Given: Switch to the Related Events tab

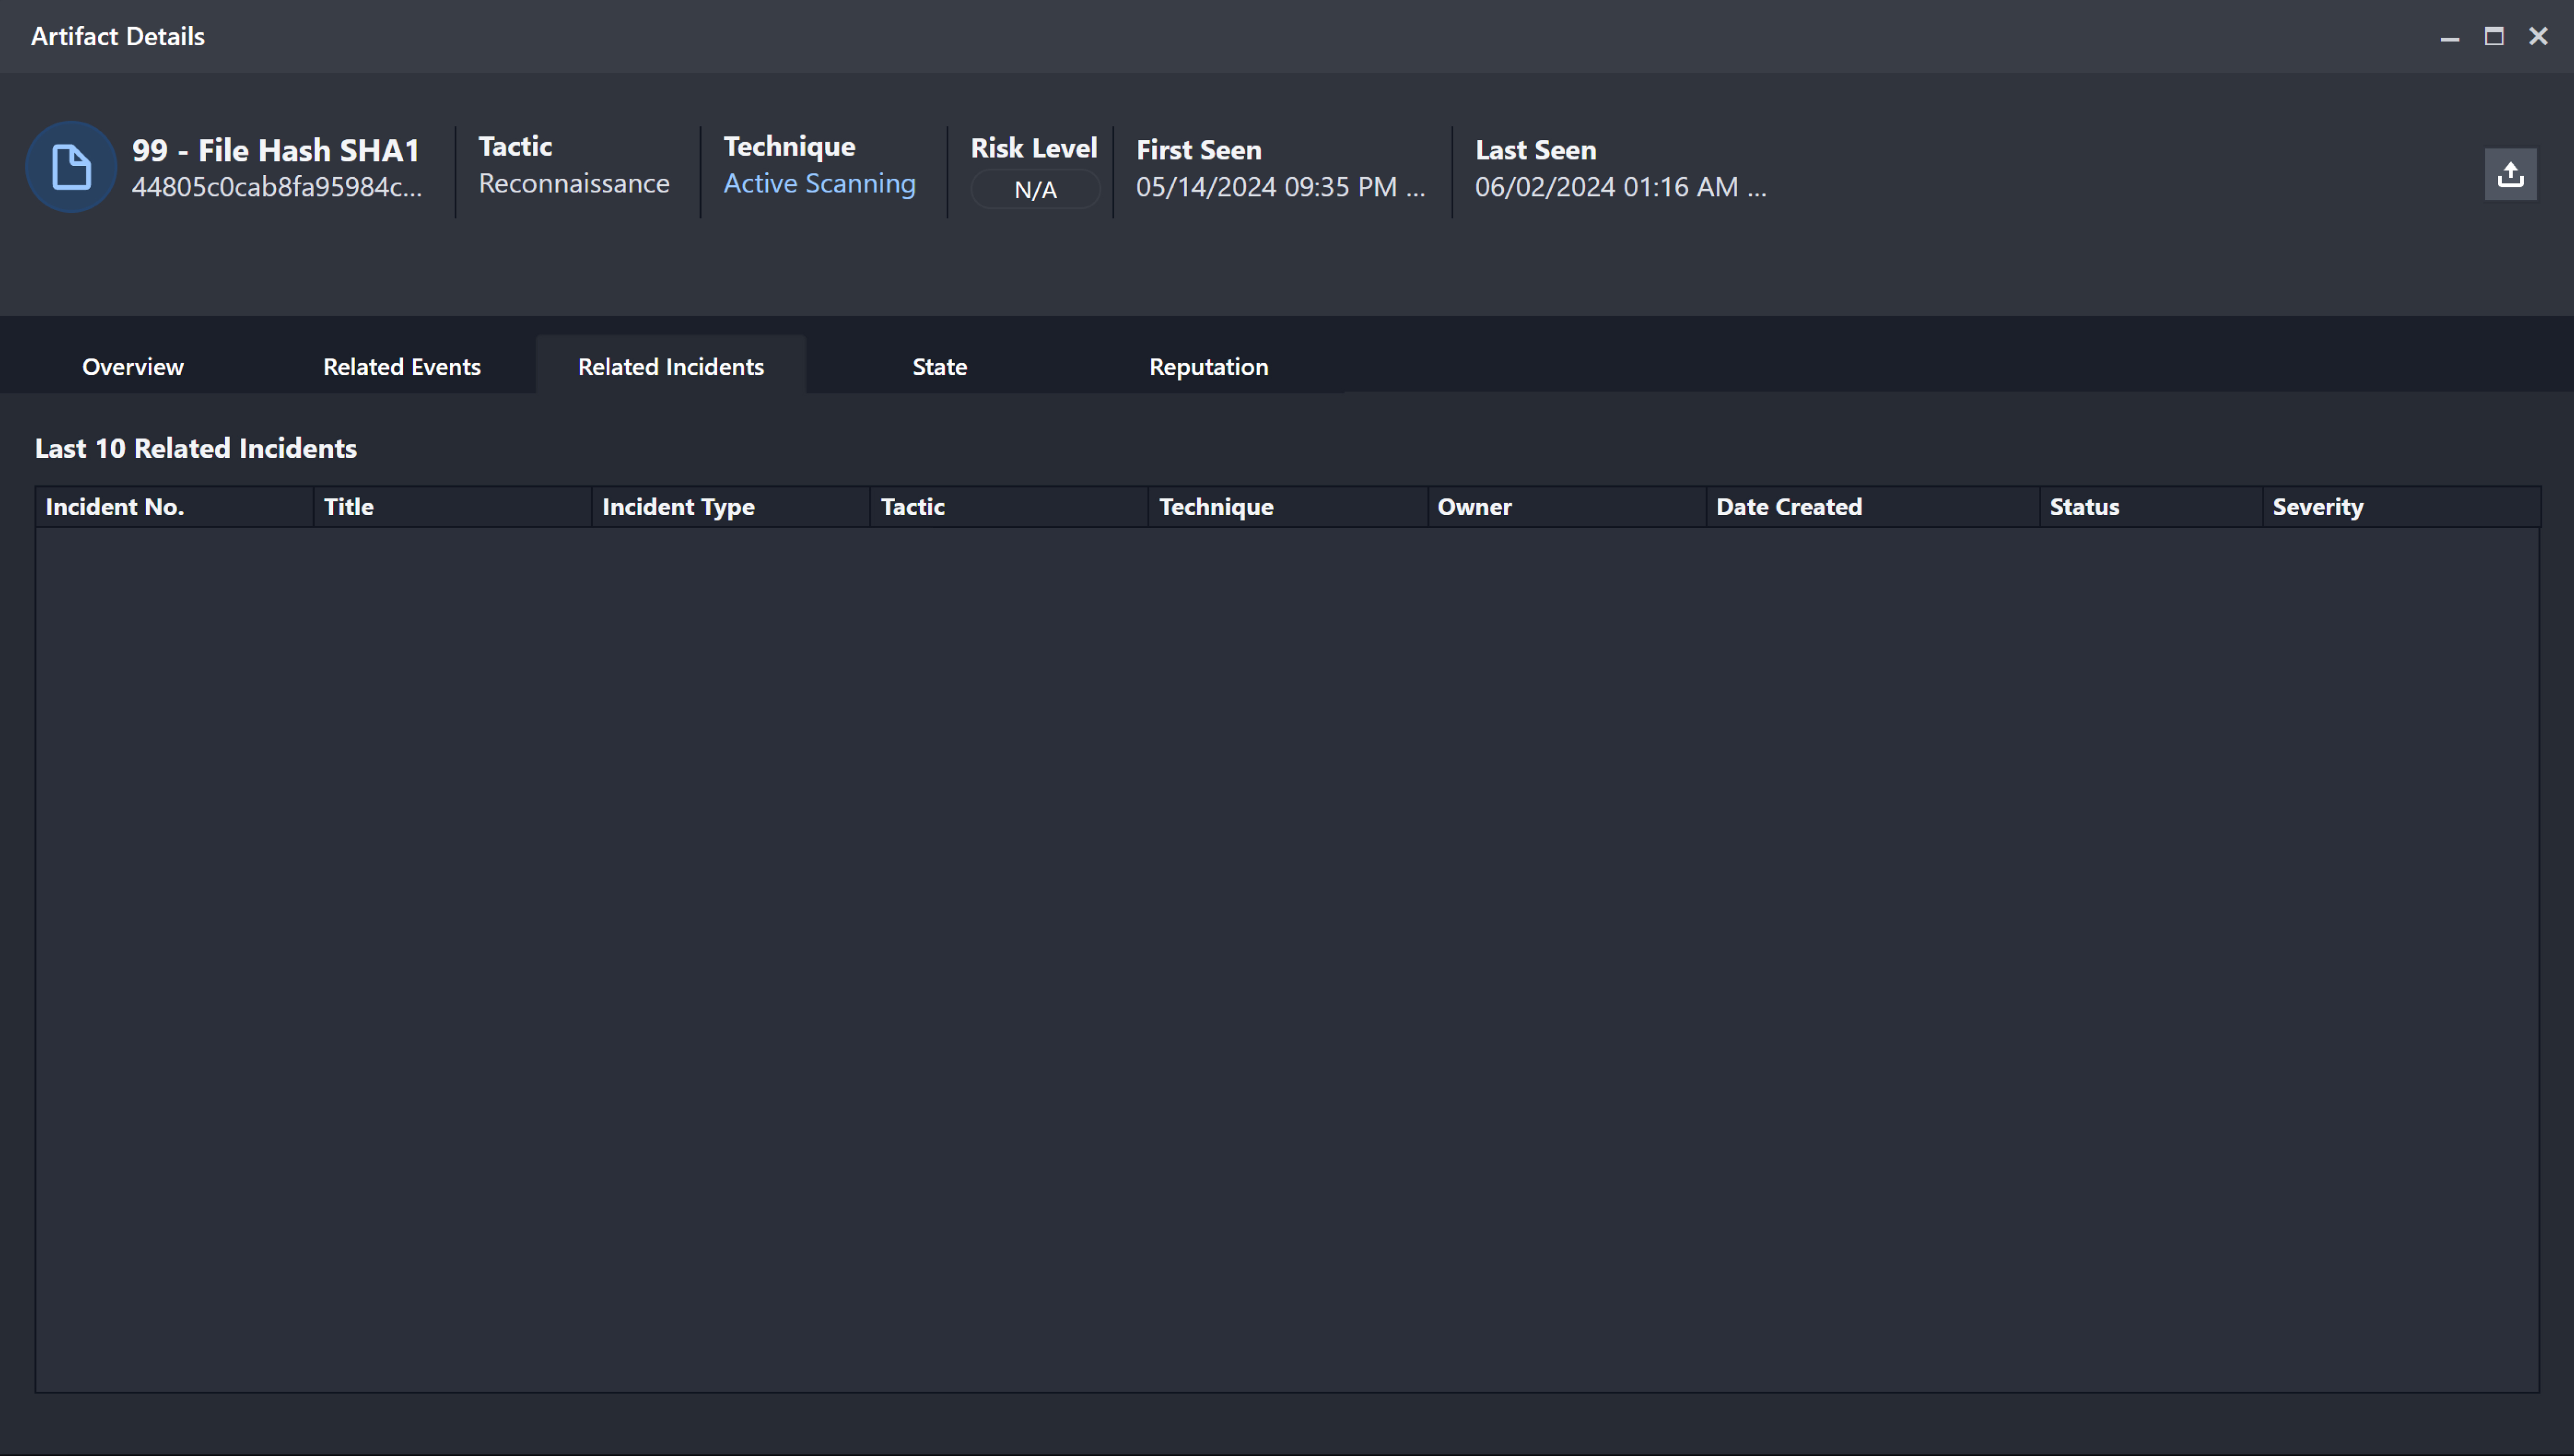Looking at the screenshot, I should (402, 367).
